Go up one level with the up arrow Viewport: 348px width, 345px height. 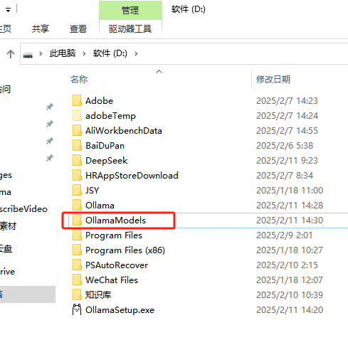tap(11, 54)
